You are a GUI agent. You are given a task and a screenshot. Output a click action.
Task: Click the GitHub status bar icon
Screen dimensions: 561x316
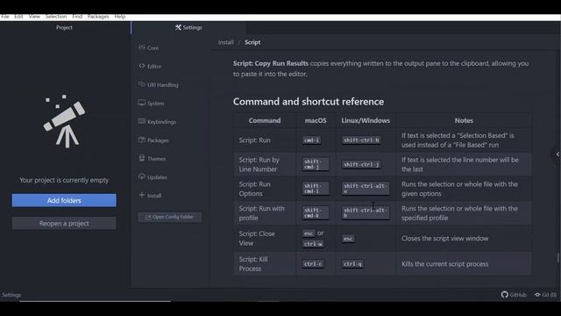click(x=514, y=295)
